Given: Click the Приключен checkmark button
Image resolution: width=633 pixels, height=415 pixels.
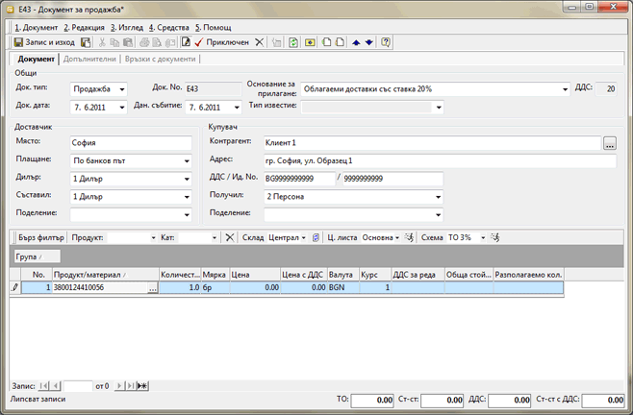Looking at the screenshot, I should pos(221,42).
